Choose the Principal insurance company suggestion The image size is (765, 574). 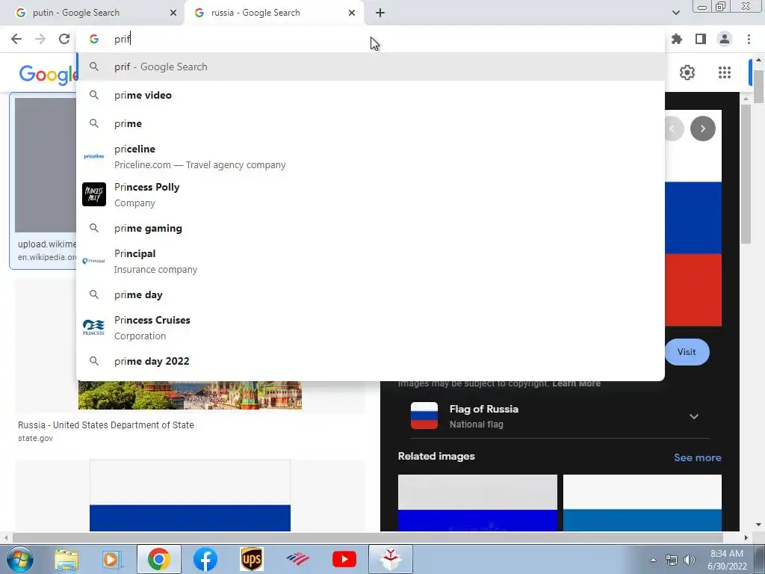[371, 261]
